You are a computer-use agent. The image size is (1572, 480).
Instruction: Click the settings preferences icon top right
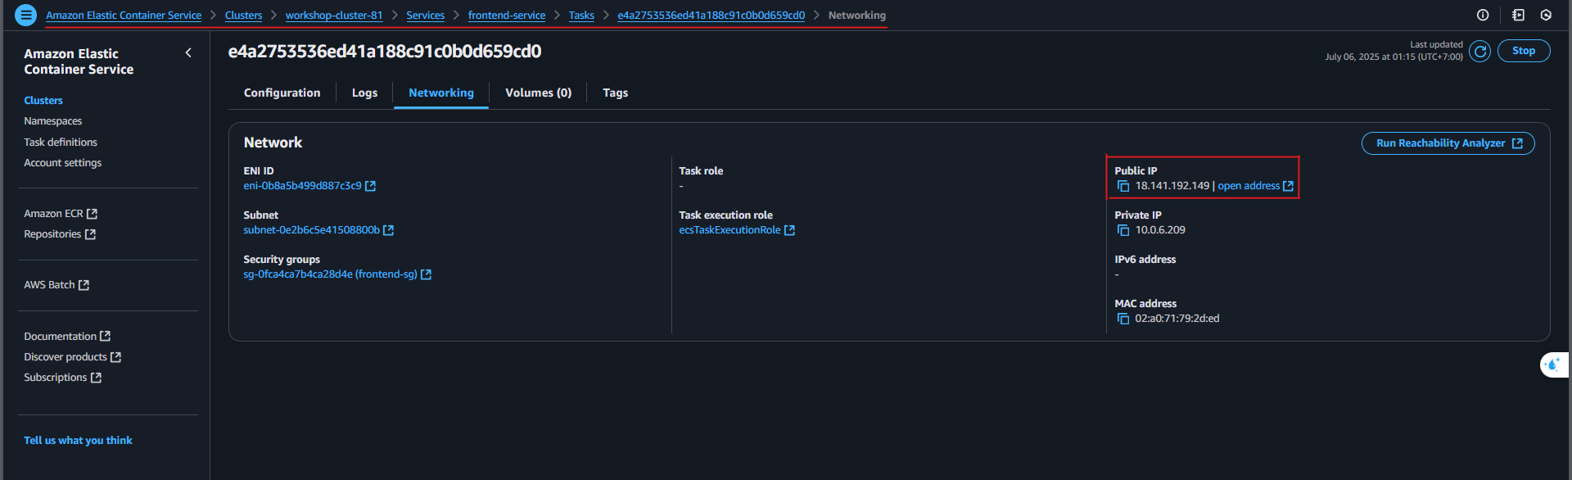pyautogui.click(x=1546, y=15)
